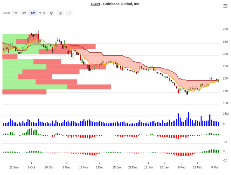
Task: Select the tallest blue volume bar in February
Action: click(189, 119)
